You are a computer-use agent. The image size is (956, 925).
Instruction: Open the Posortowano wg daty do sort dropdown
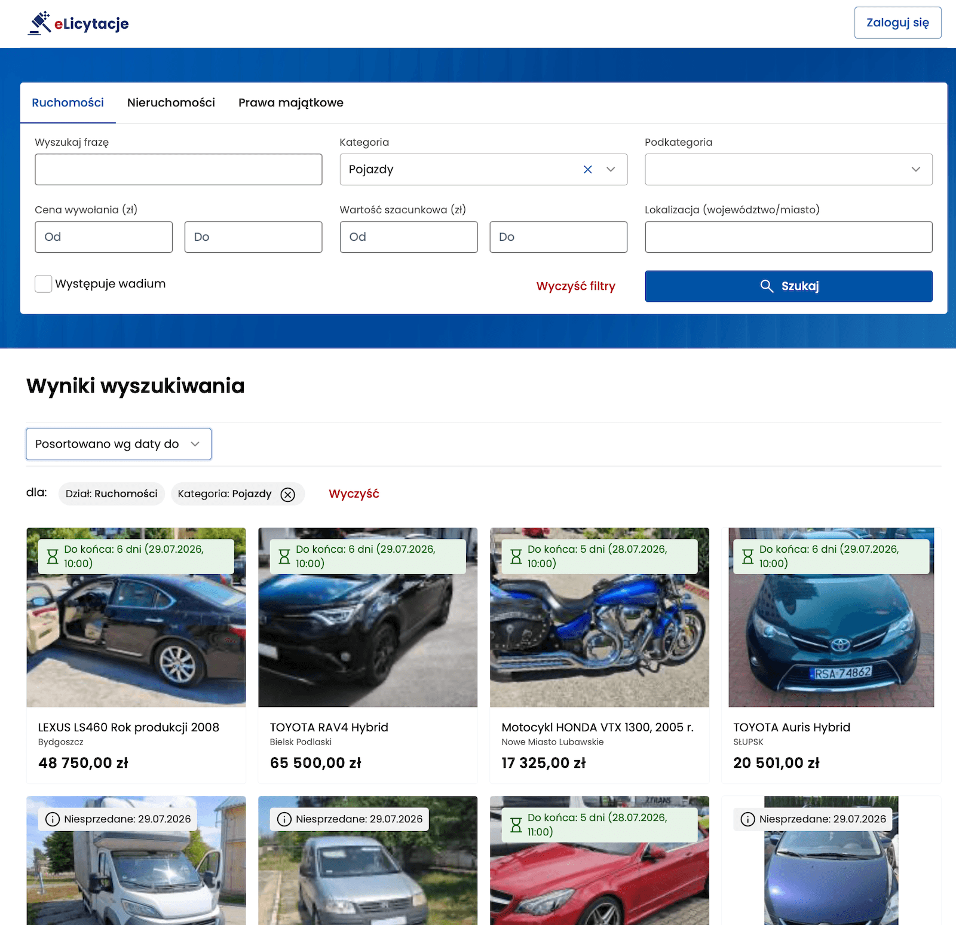[119, 444]
